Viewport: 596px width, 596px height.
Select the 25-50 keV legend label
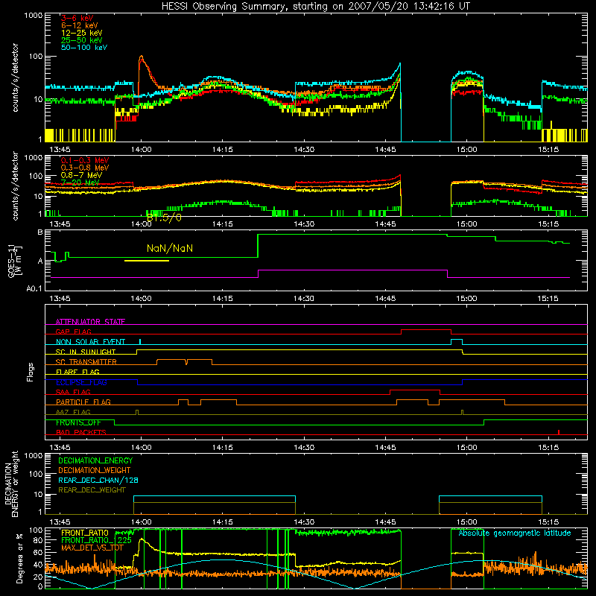click(x=82, y=40)
